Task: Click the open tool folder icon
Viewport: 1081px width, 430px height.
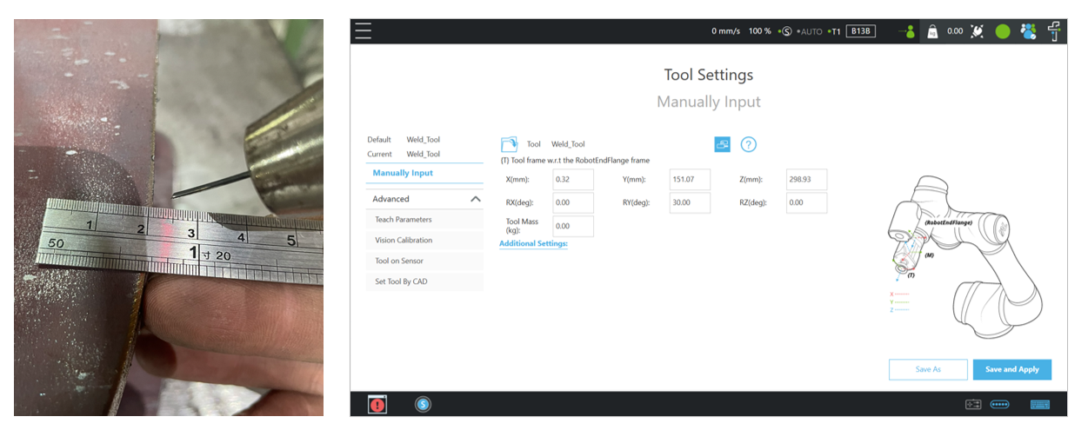Action: point(509,144)
